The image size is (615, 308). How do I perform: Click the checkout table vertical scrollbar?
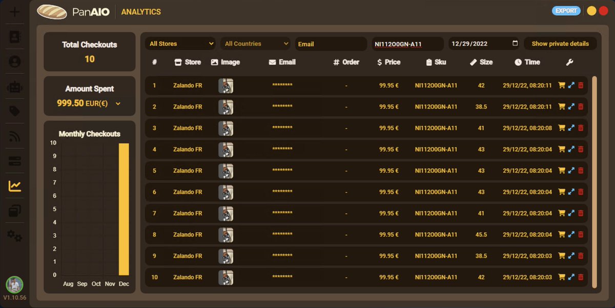(x=594, y=182)
